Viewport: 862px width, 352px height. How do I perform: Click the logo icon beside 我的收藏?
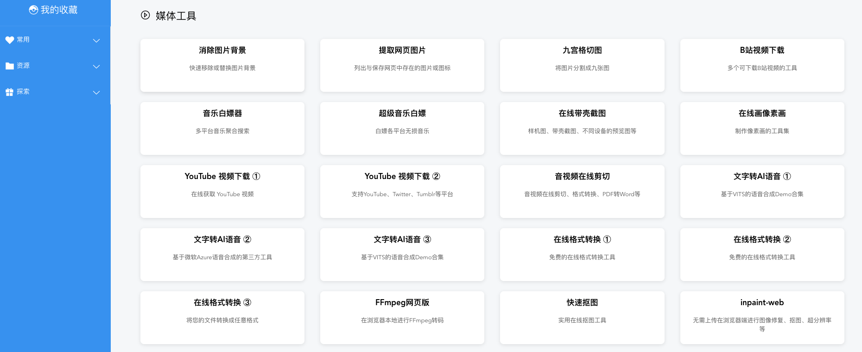coord(33,10)
